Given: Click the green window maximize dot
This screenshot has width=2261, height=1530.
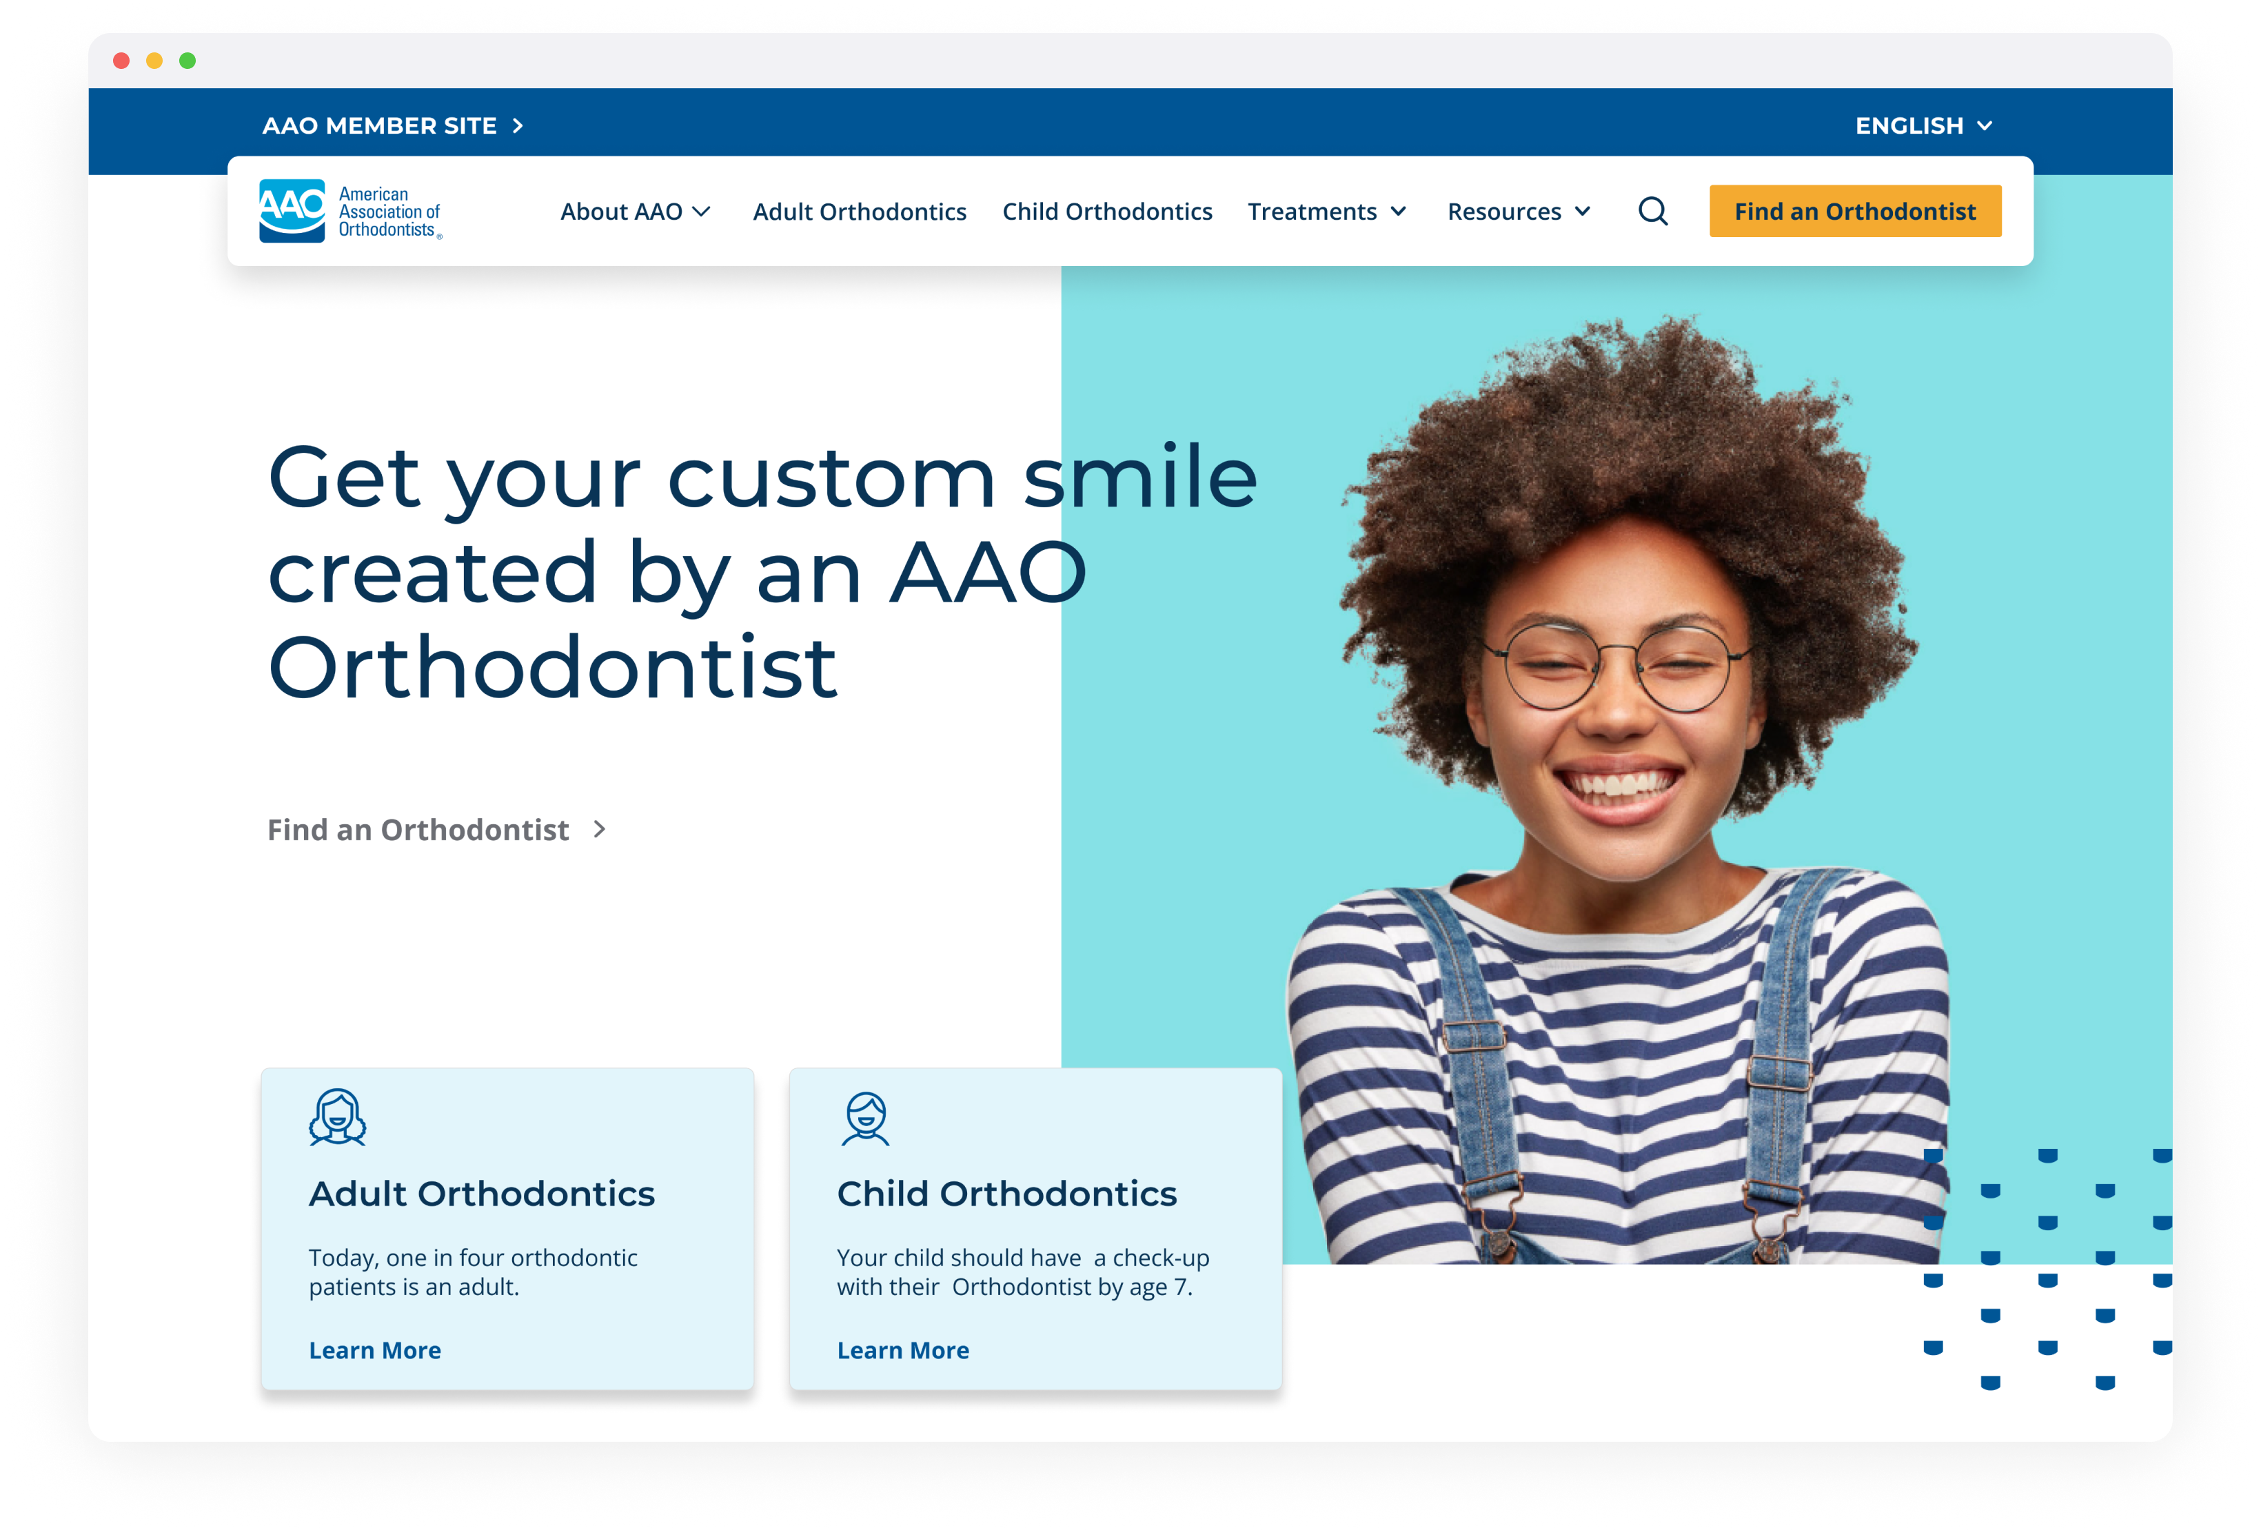Looking at the screenshot, I should [x=187, y=61].
